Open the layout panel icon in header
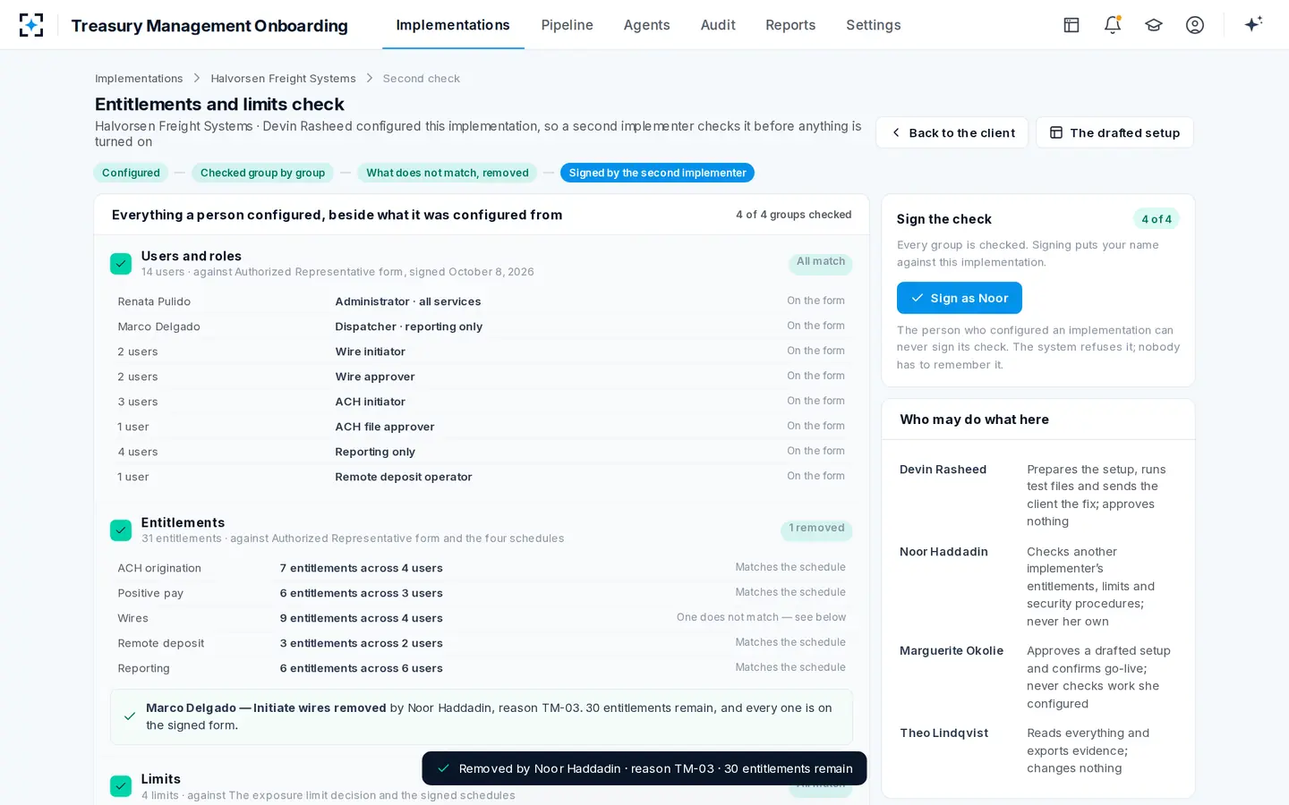The width and height of the screenshot is (1289, 805). tap(1071, 25)
